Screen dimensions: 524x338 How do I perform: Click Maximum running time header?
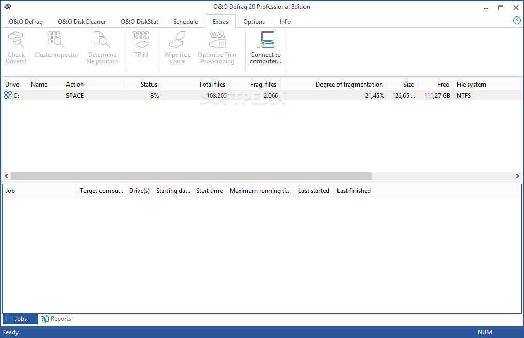click(260, 191)
